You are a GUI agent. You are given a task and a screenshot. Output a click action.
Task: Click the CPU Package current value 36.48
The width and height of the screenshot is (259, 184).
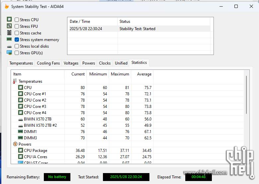[80, 151]
